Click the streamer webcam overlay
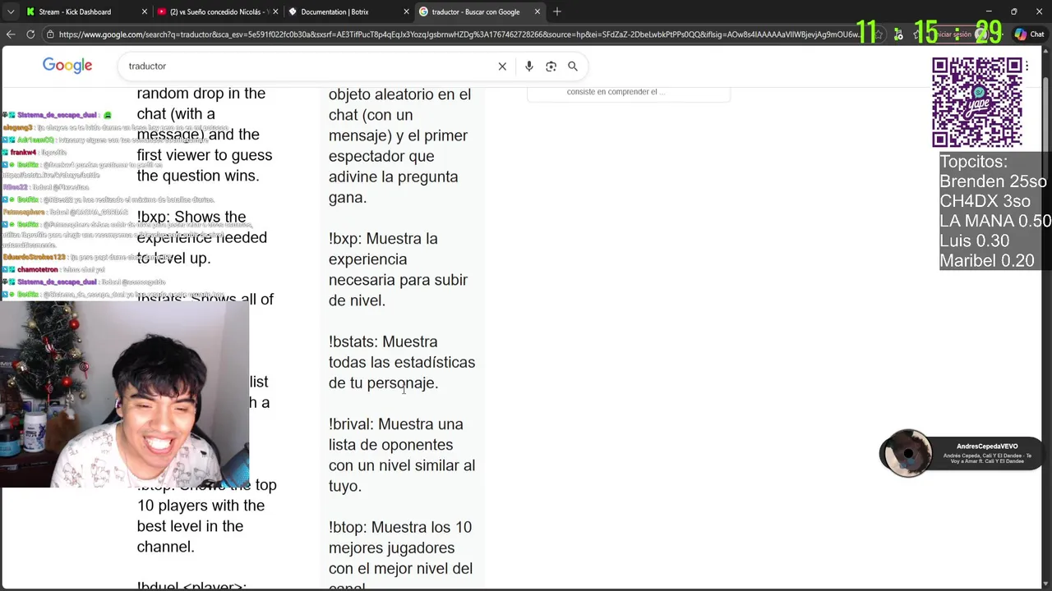Screen dimensions: 1052x591 [125, 395]
